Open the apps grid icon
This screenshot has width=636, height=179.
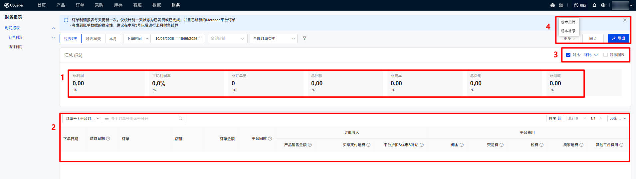click(x=561, y=5)
